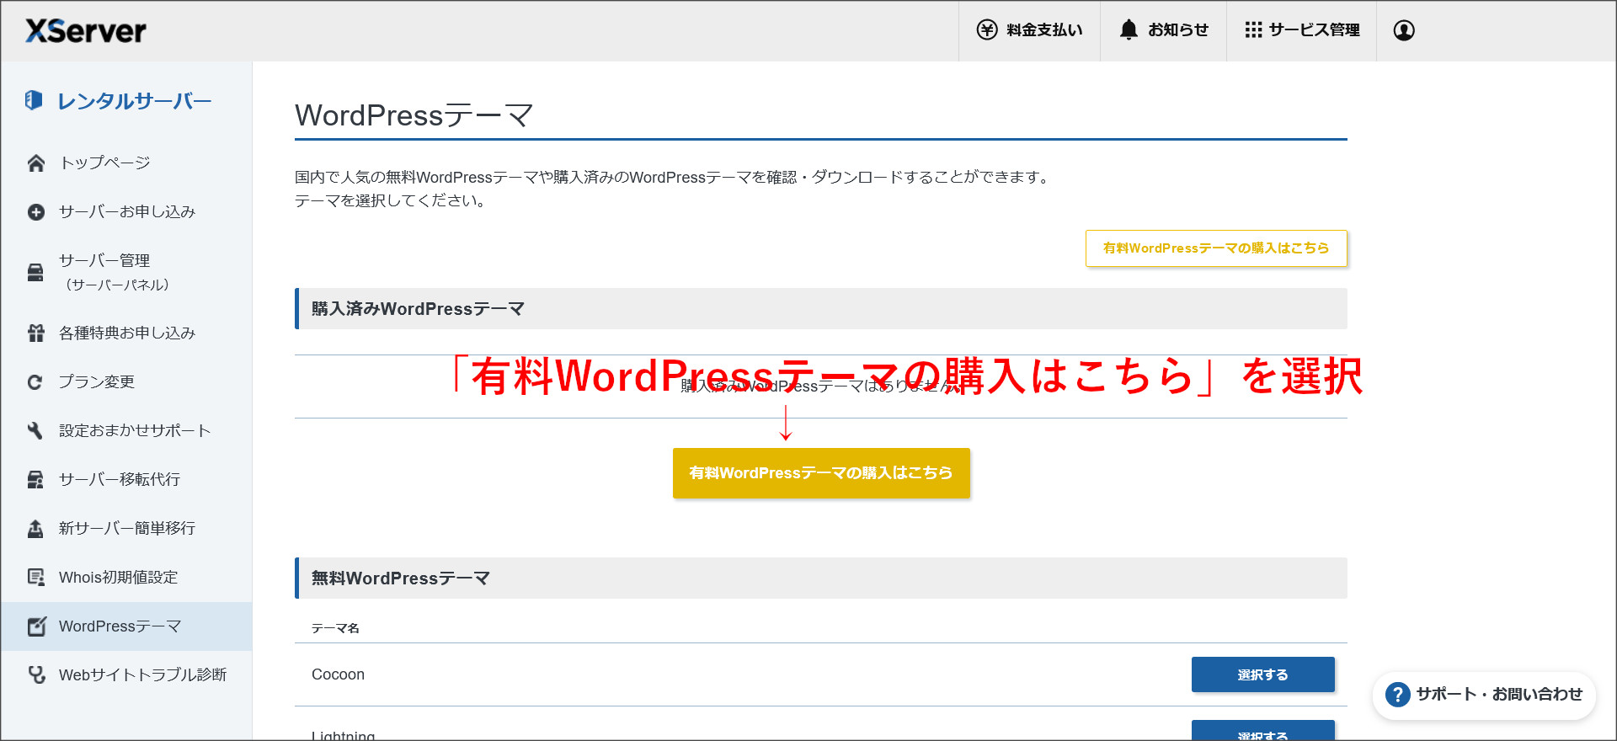
Task: Click the question mark support icon
Action: (x=1397, y=695)
